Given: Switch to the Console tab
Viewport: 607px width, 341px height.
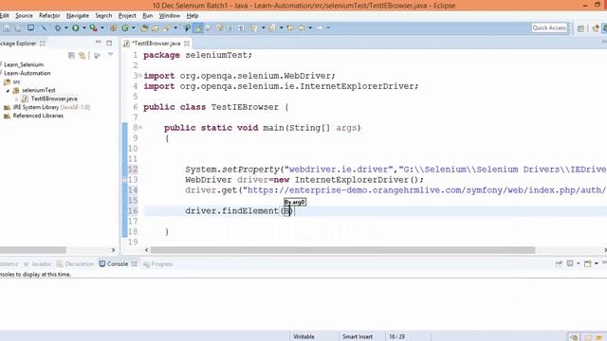Looking at the screenshot, I should point(118,263).
